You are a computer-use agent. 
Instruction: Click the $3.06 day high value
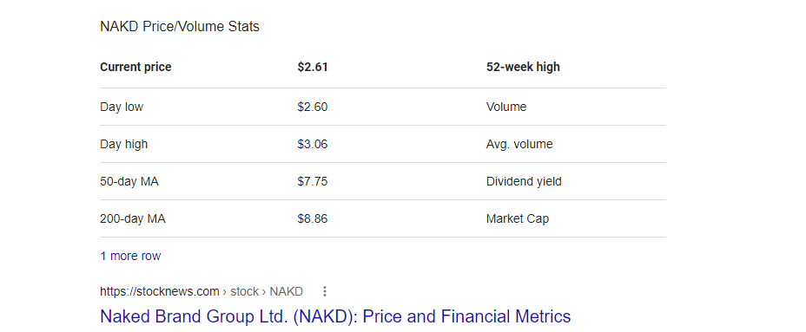coord(313,144)
